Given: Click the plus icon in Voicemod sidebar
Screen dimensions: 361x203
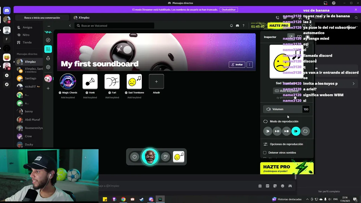Looking at the screenshot, I should [x=48, y=88].
